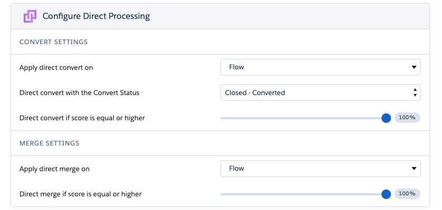
Task: Click the 100% badge beside the merge slider
Action: point(407,194)
